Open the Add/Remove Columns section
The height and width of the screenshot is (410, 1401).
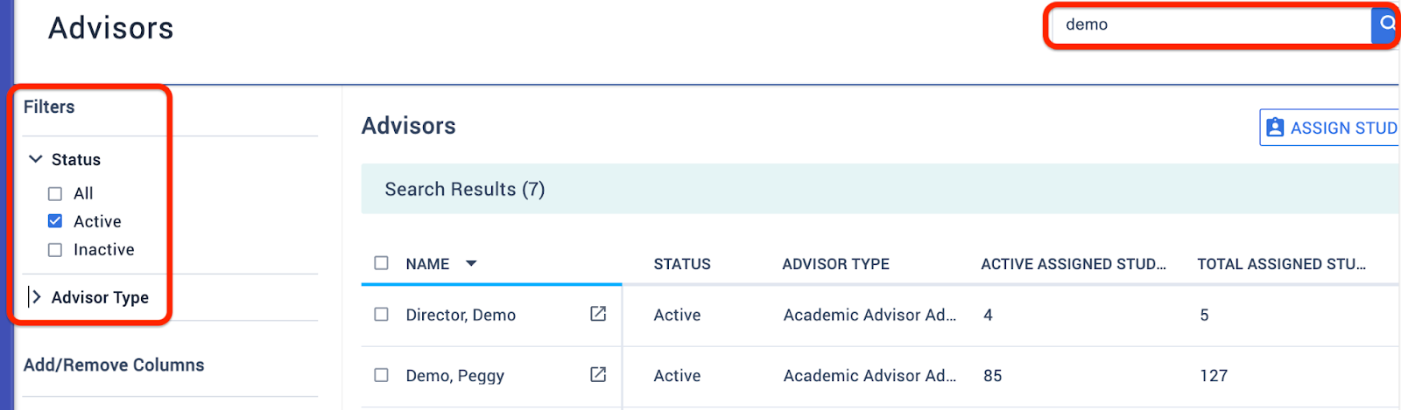click(114, 365)
